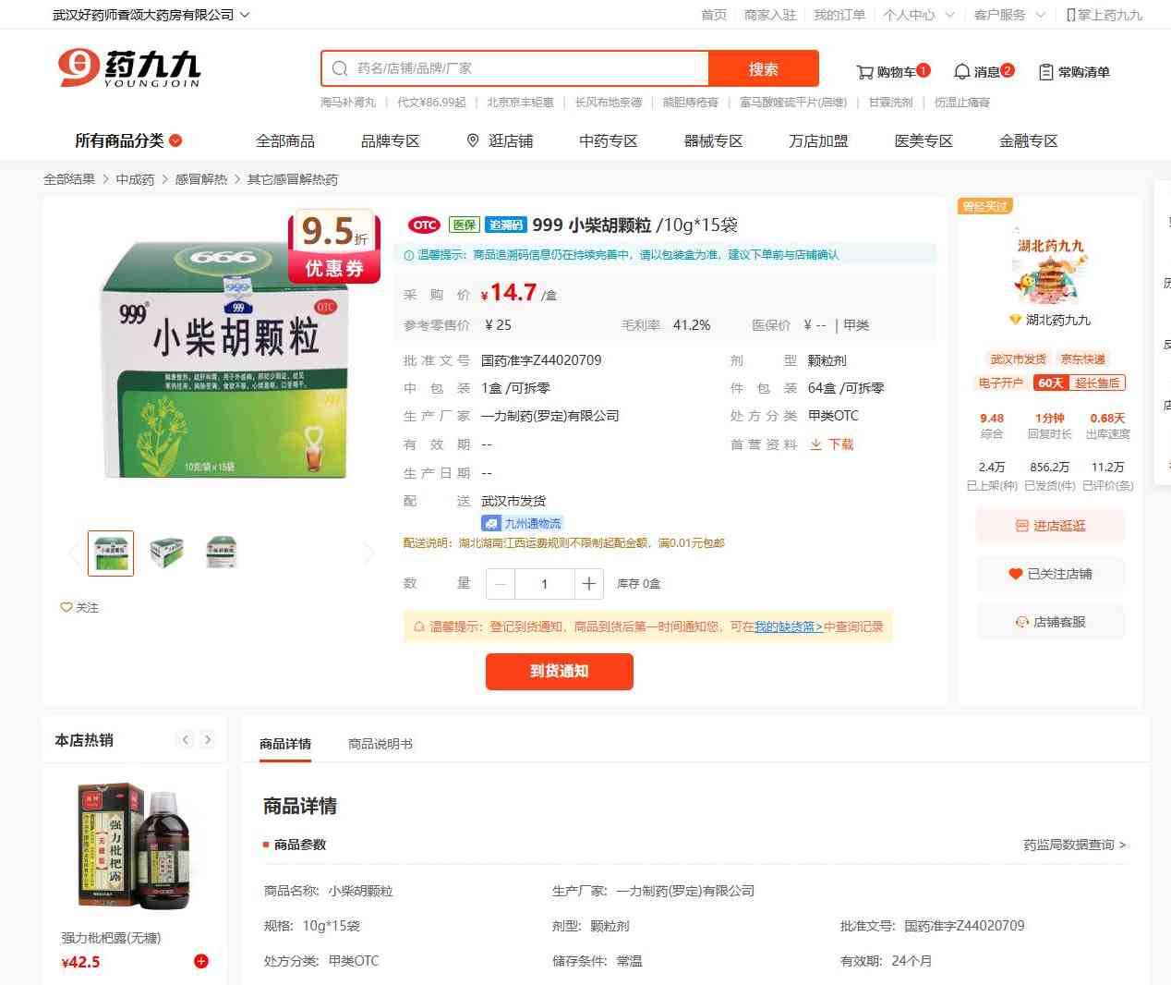Click the YaoJiuJiu logo

click(128, 68)
